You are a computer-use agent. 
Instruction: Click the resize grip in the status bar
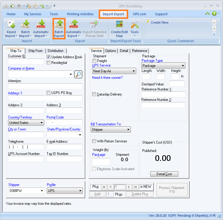pos(219,216)
